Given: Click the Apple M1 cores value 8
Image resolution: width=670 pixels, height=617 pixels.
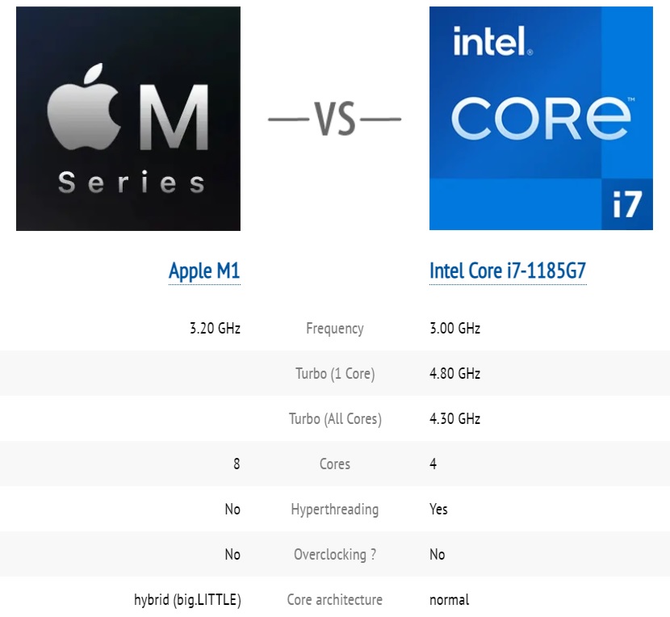Looking at the screenshot, I should pos(237,464).
